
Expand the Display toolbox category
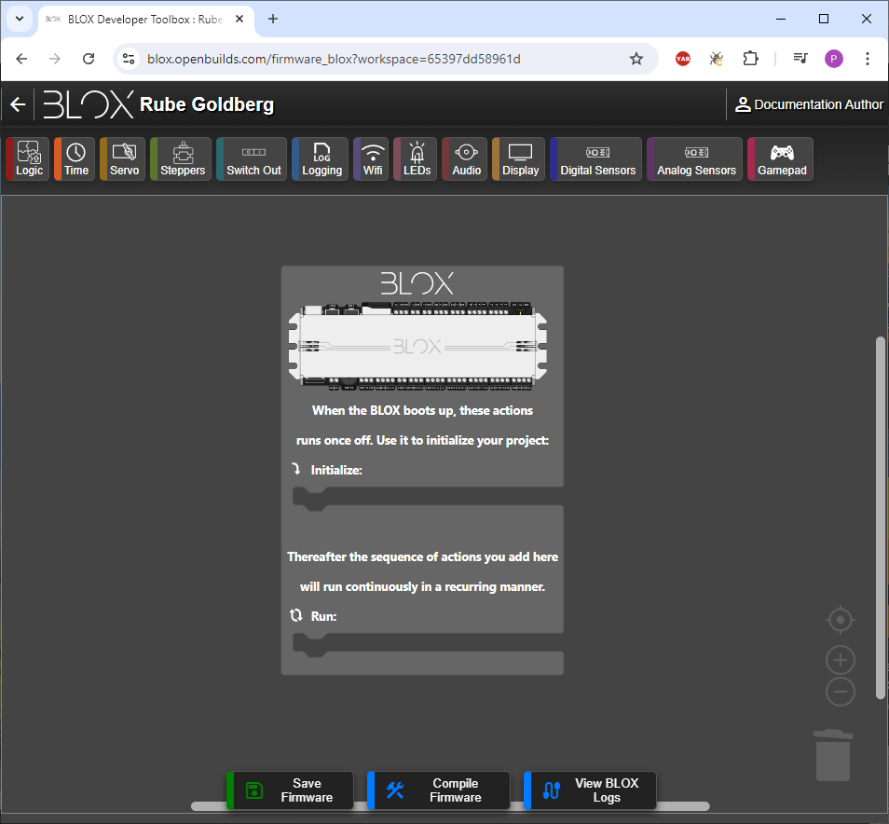[520, 158]
